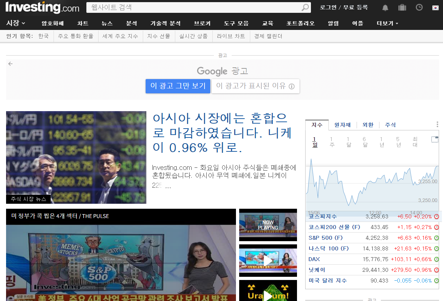Switch to the 원자재 tab

click(342, 125)
